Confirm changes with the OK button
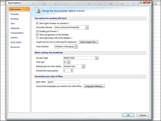Screen dimensions: 161x121 coord(128,115)
